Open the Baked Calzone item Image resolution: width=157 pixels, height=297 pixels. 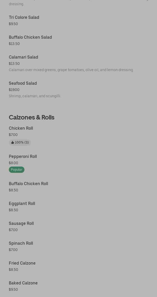pos(23,283)
